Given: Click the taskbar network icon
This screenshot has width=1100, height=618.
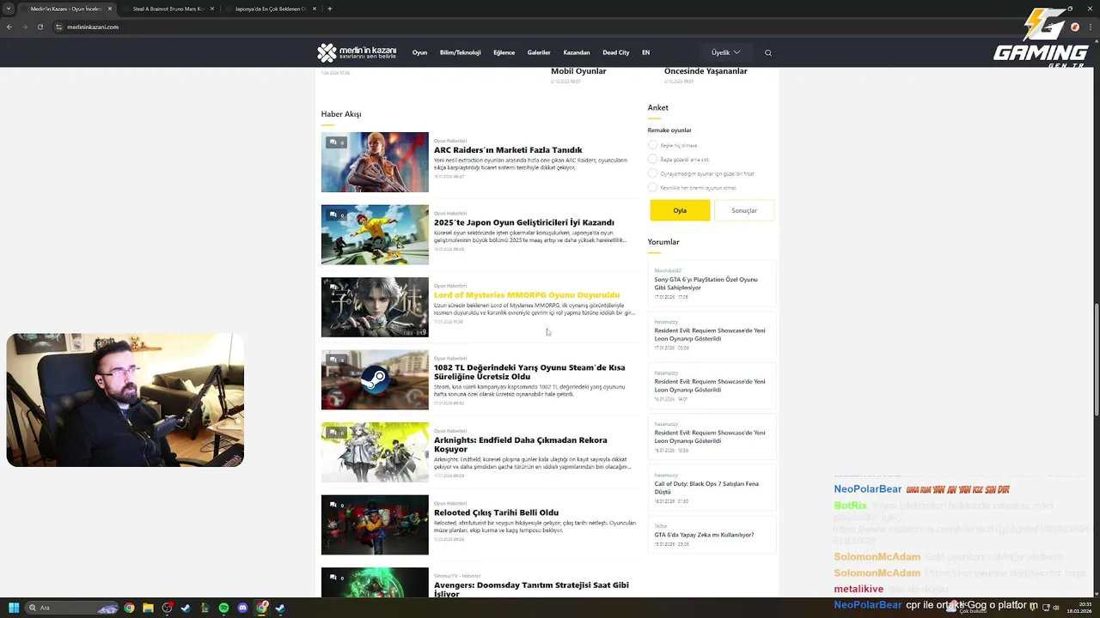Looking at the screenshot, I should pos(1046,608).
